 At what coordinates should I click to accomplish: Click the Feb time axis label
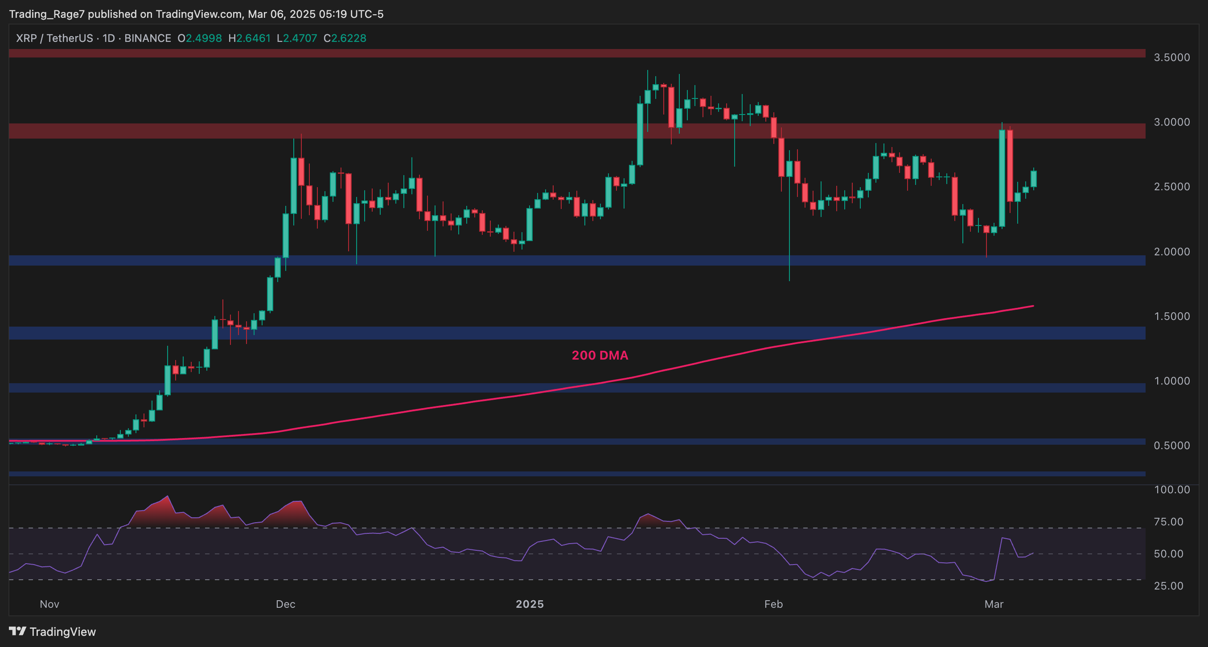coord(773,604)
